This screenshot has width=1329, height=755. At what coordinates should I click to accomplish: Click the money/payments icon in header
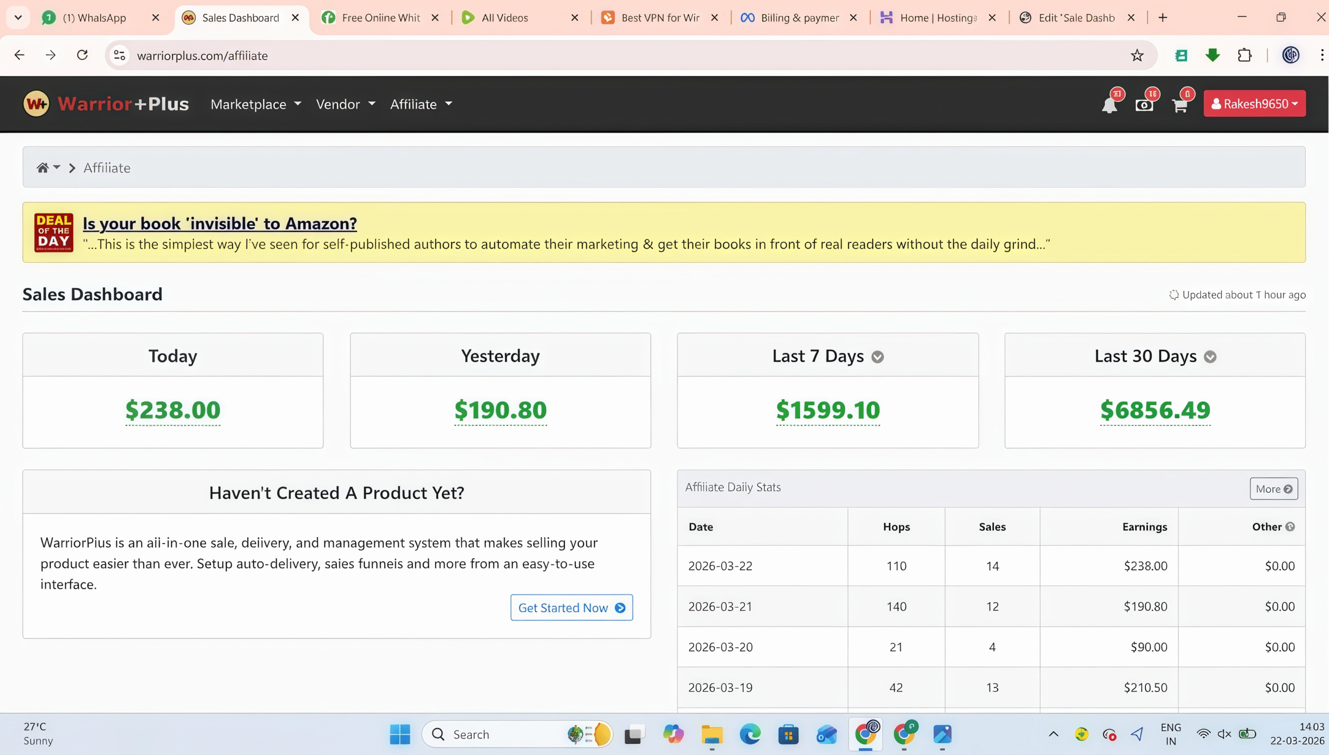[1144, 105]
